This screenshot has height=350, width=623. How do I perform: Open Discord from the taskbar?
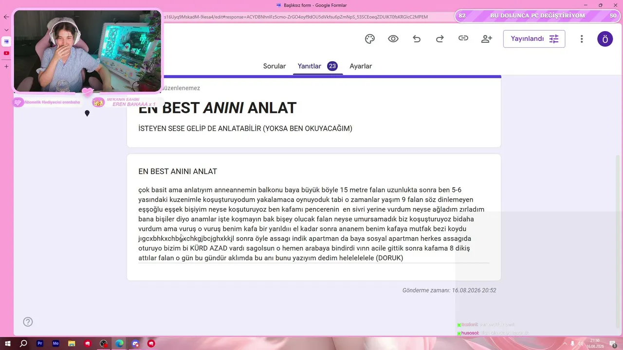[x=135, y=344]
